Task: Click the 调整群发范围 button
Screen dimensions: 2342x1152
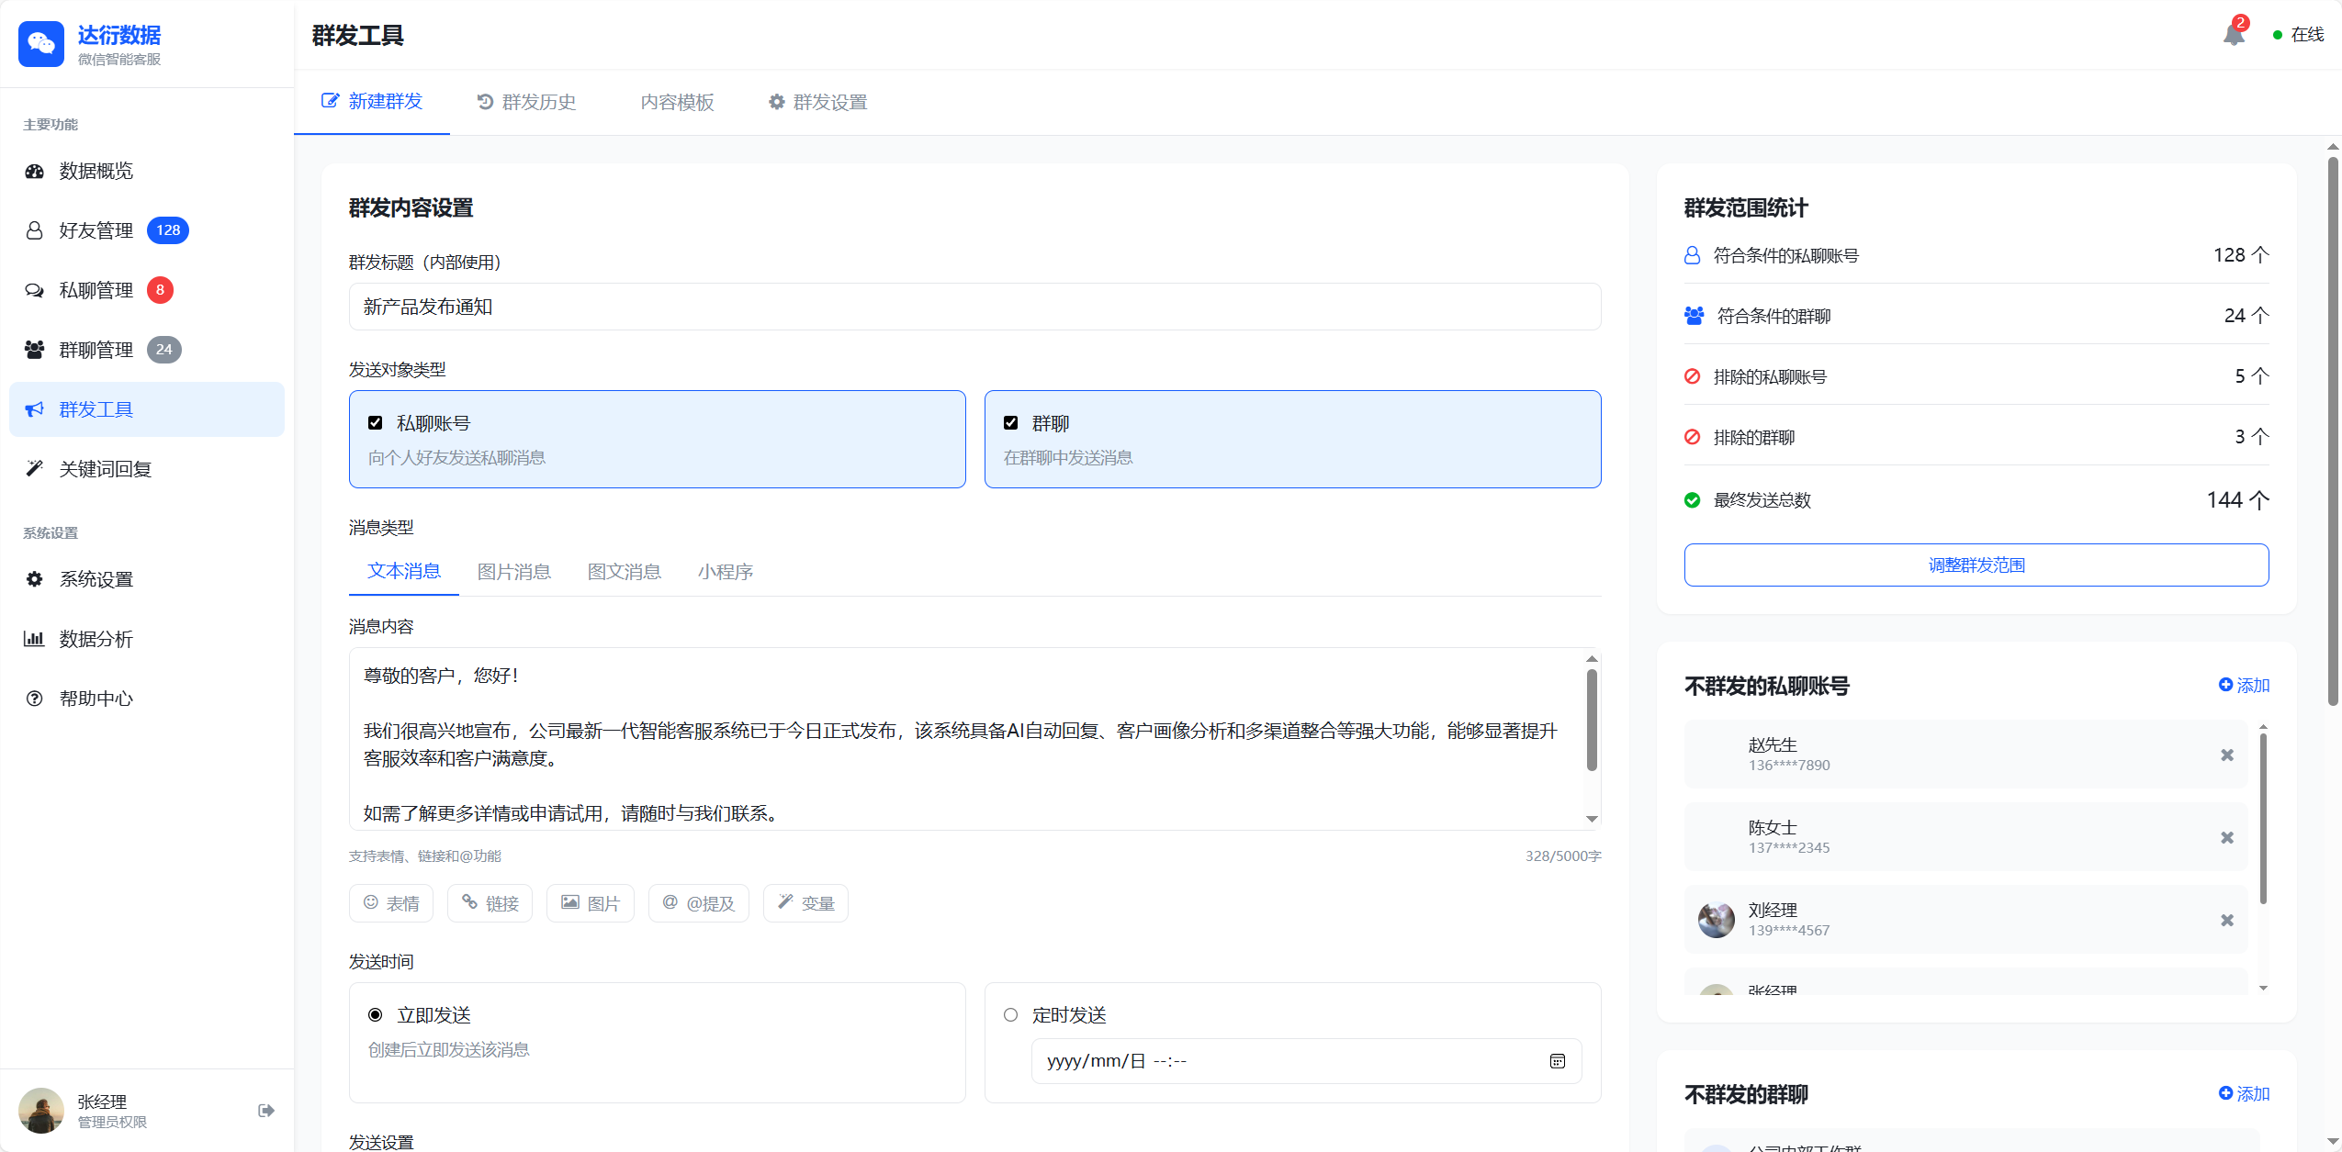Action: [1975, 565]
